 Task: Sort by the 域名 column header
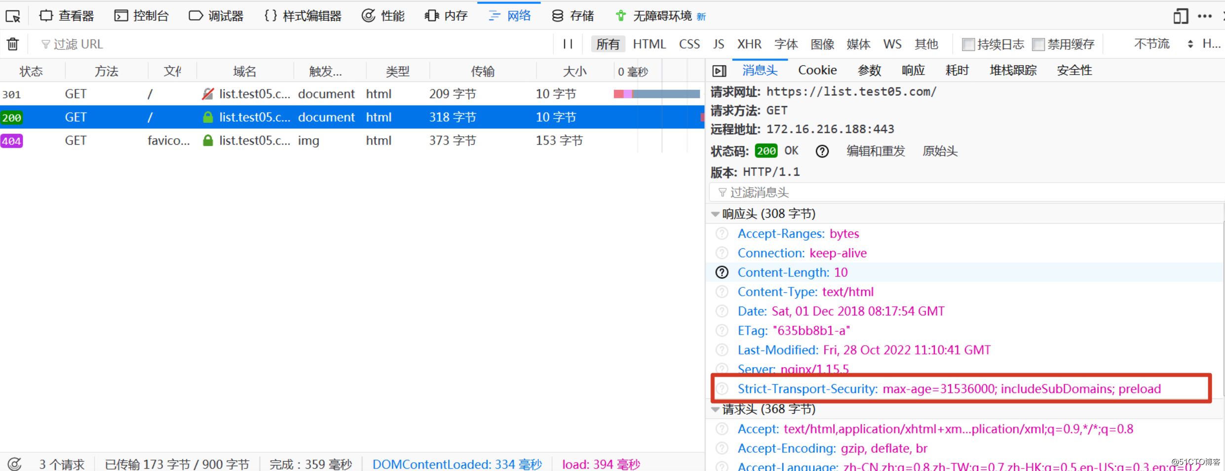(245, 71)
